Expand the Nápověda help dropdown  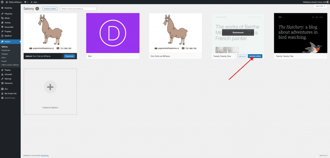[321, 6]
